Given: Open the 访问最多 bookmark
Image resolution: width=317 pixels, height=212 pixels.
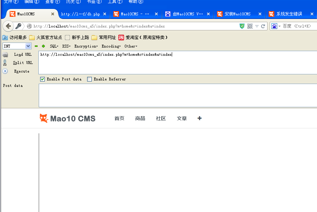Looking at the screenshot, I should click(x=15, y=38).
